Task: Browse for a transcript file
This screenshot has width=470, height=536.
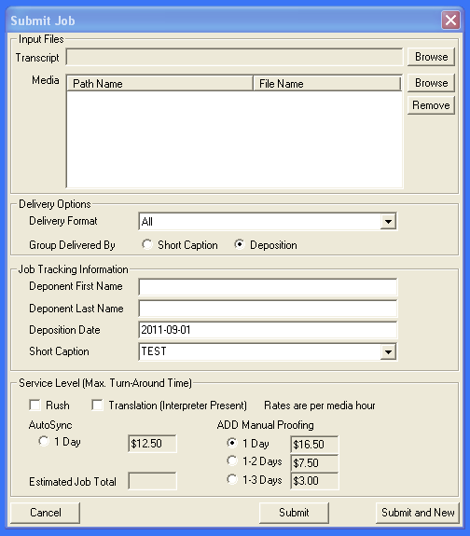Action: (431, 57)
